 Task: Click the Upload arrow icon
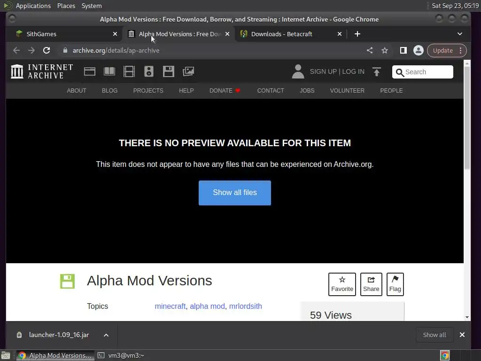(376, 71)
